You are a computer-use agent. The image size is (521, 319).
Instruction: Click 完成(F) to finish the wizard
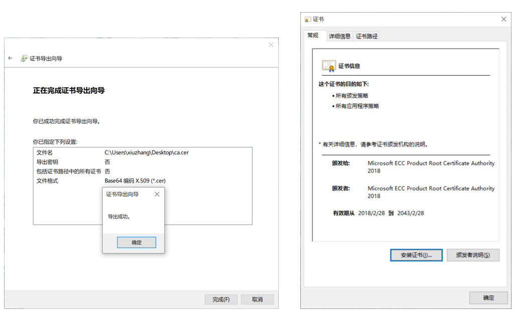221,299
